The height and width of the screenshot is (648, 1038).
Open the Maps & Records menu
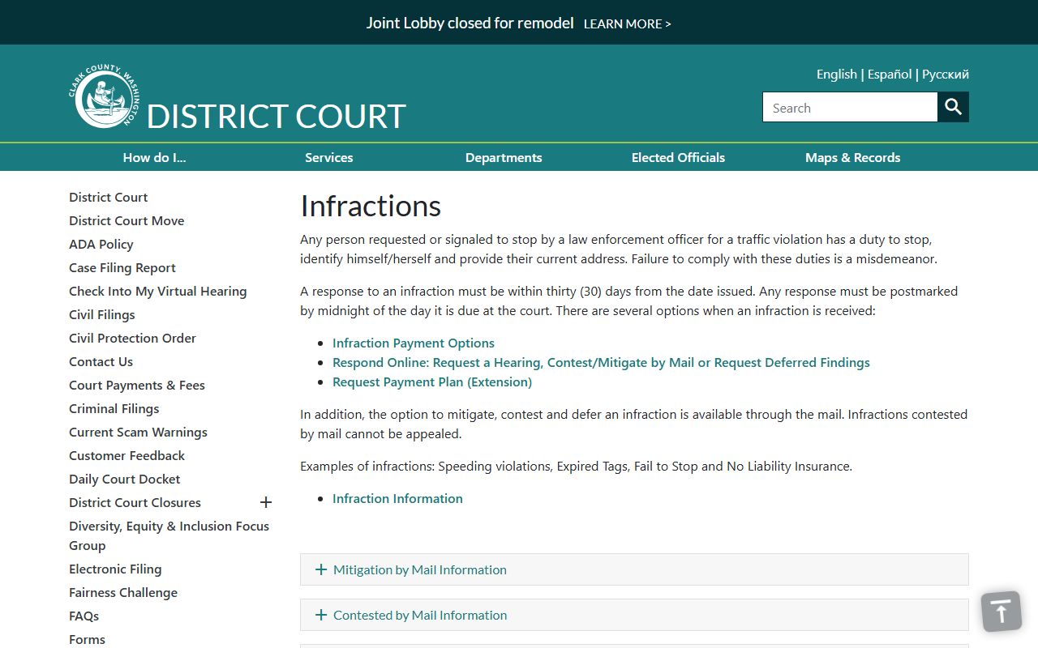coord(853,157)
